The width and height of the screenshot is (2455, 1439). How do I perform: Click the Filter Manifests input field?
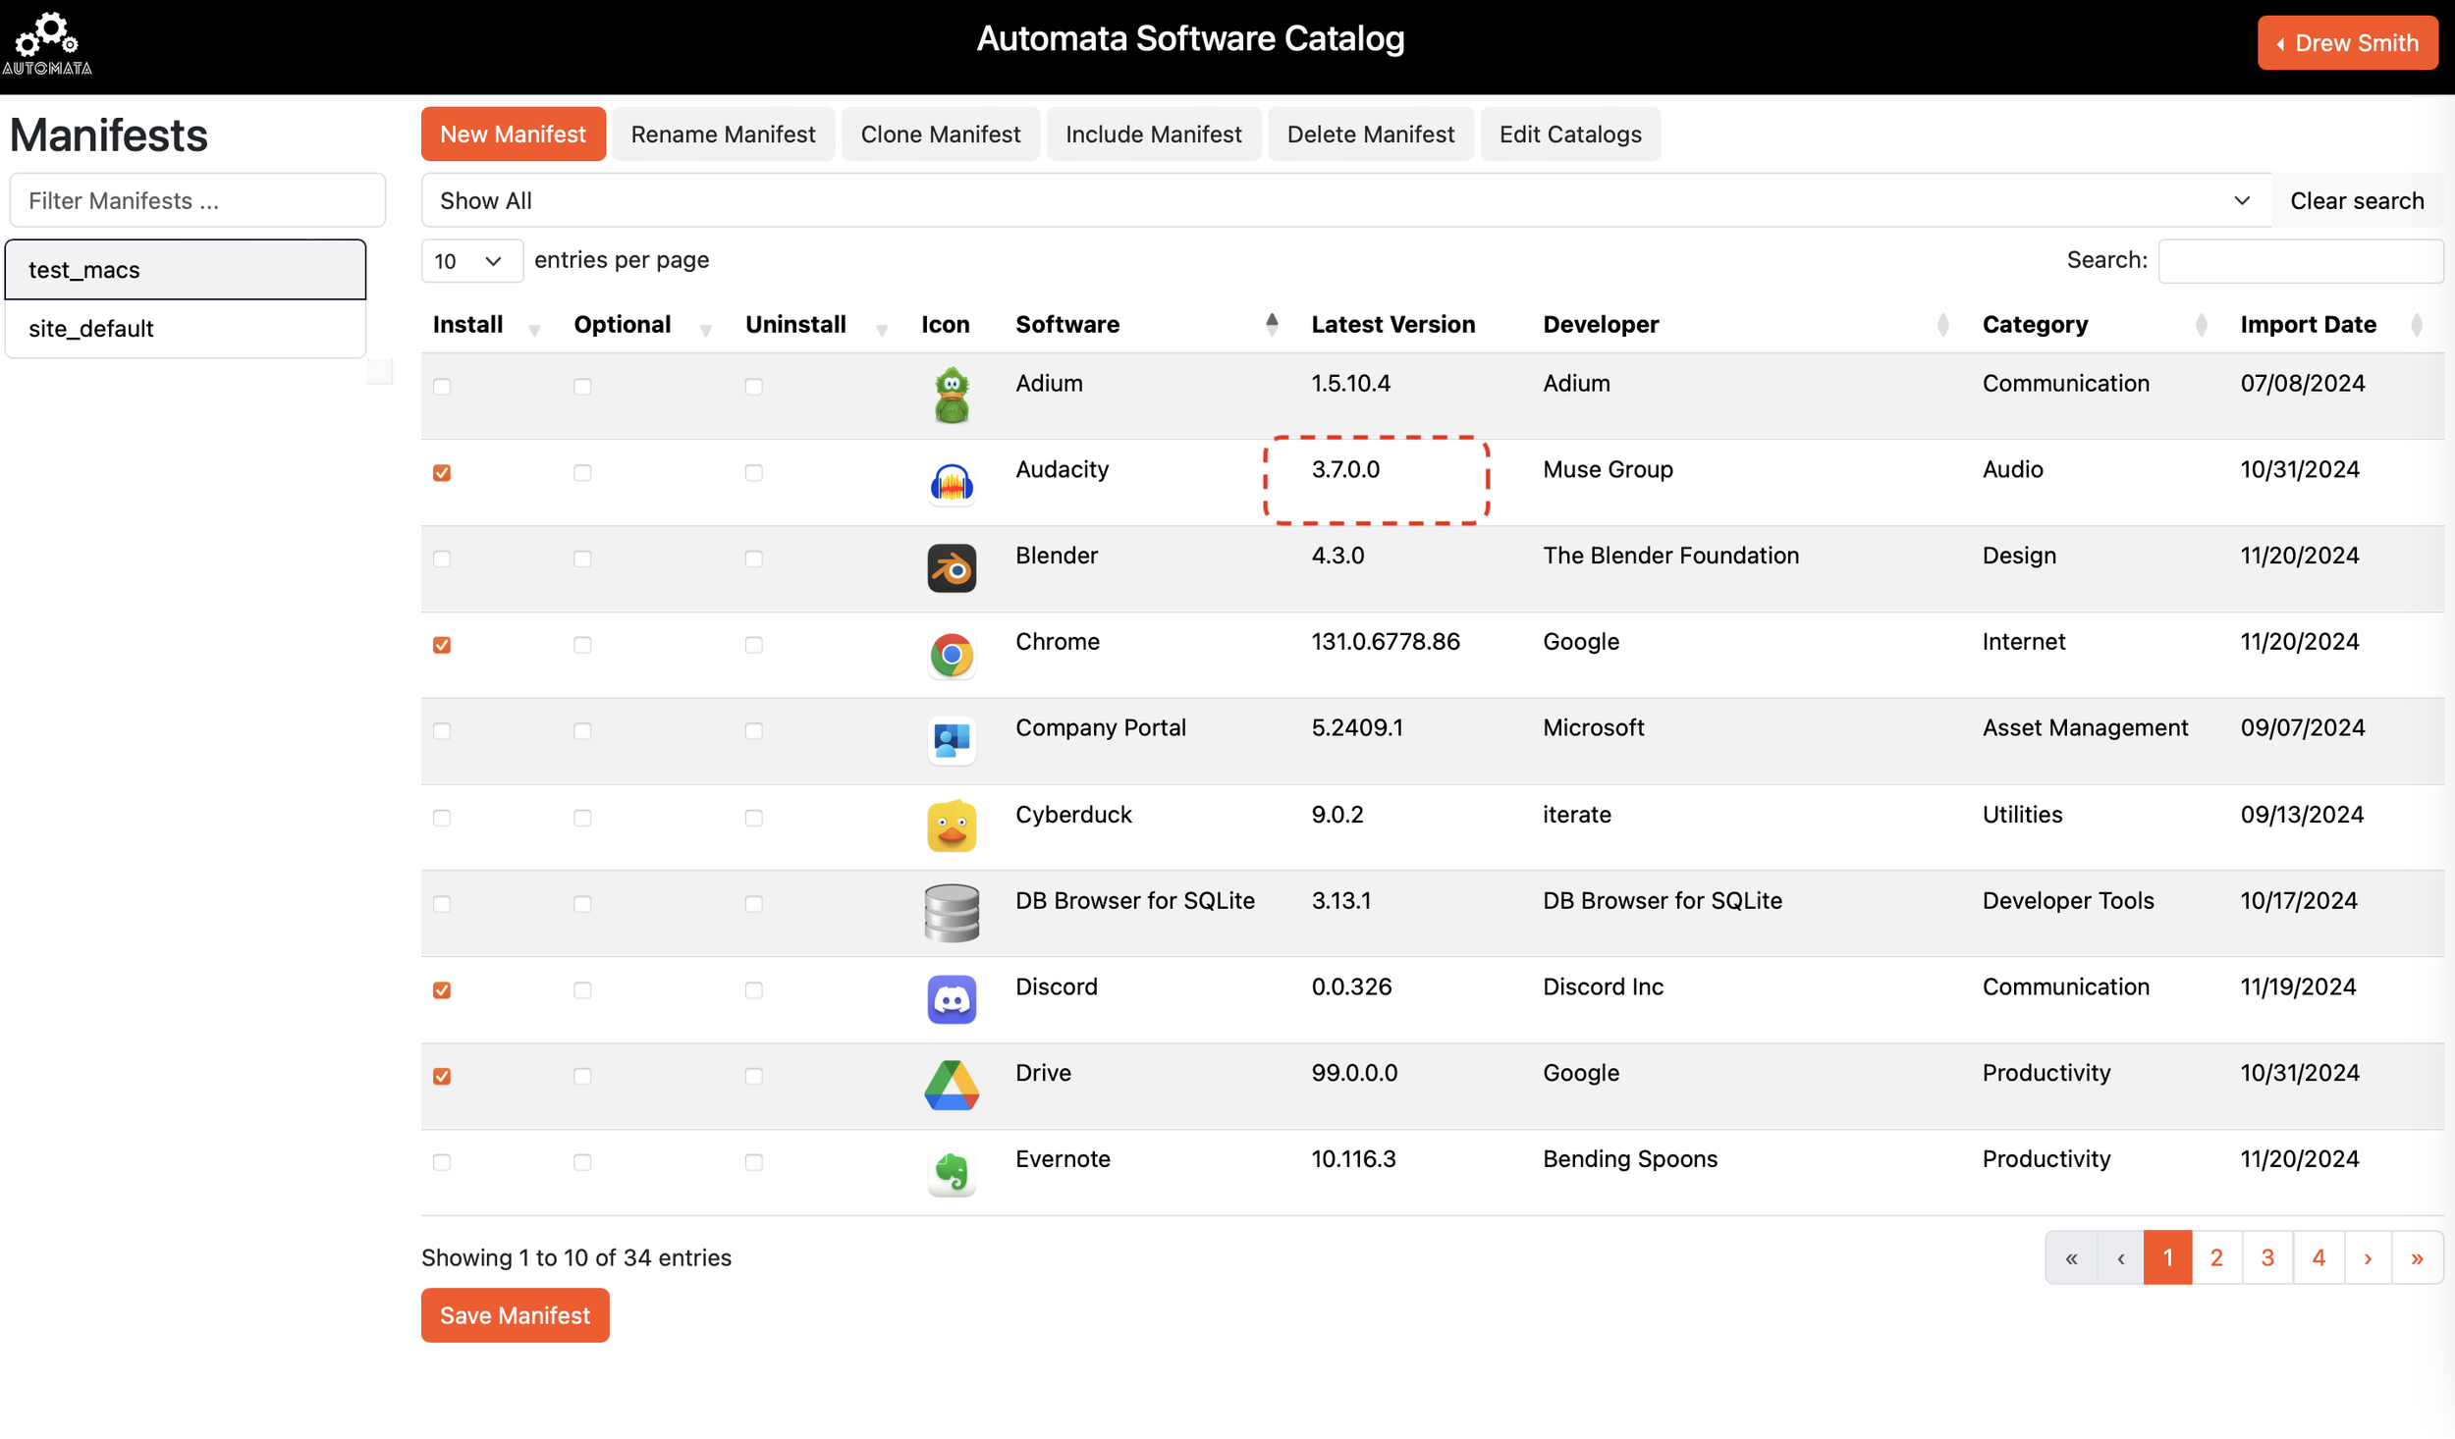[197, 201]
